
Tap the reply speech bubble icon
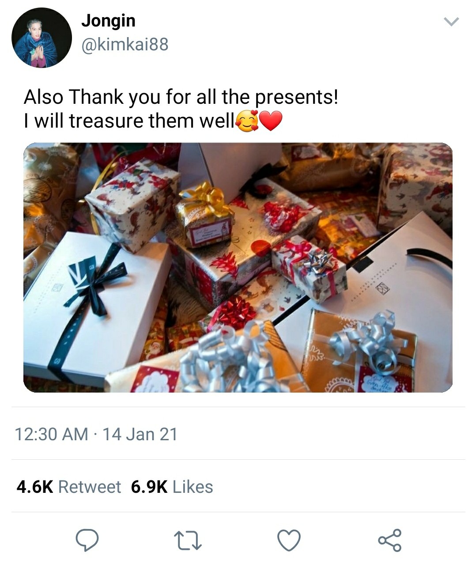[x=87, y=540]
